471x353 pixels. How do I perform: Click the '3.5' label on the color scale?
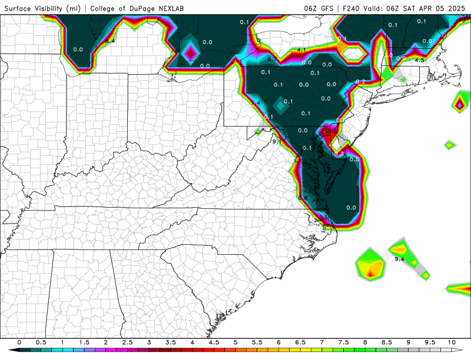click(x=171, y=342)
